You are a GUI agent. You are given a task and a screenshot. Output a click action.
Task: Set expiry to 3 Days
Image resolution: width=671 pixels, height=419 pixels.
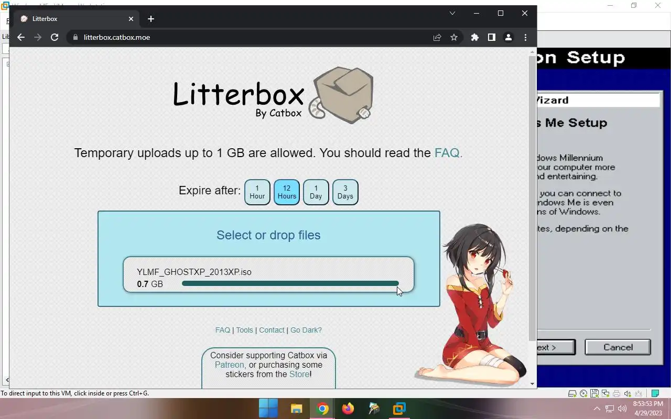345,192
